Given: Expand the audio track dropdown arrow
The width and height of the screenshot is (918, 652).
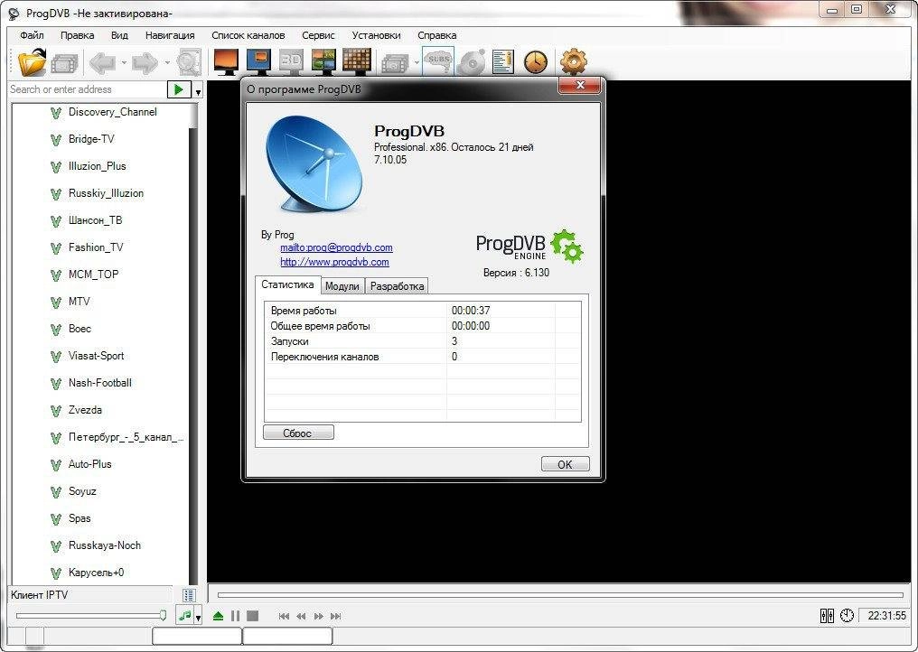Looking at the screenshot, I should (199, 618).
